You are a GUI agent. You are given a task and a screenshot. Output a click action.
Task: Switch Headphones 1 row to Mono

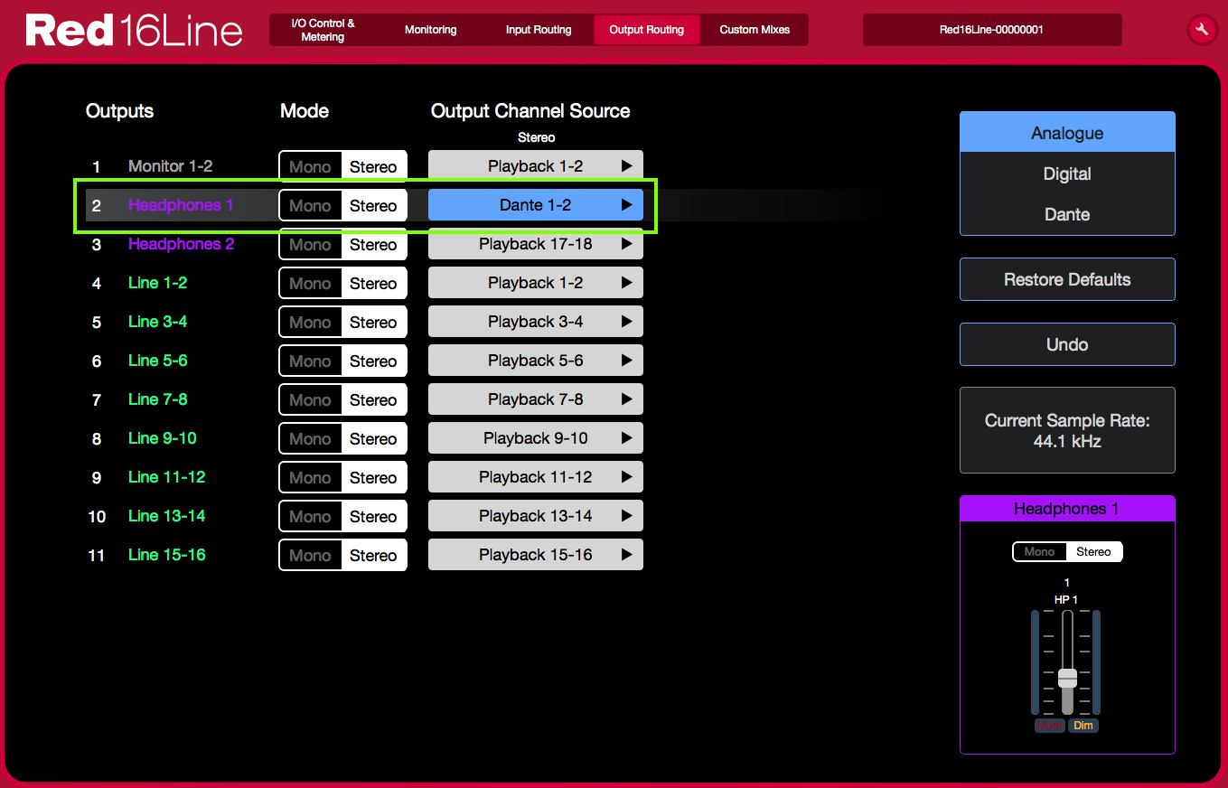click(310, 206)
